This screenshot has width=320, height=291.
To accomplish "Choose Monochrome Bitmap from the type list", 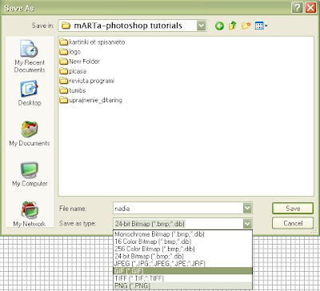I will pos(182,234).
